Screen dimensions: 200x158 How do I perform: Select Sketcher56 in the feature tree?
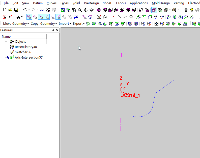tap(23, 52)
